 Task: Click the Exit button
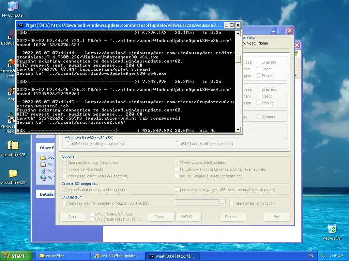277,217
